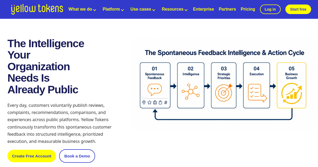Visit the Pricing page

click(248, 9)
